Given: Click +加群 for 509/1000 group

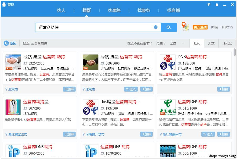Looking at the screenshot, I should click(146, 89).
